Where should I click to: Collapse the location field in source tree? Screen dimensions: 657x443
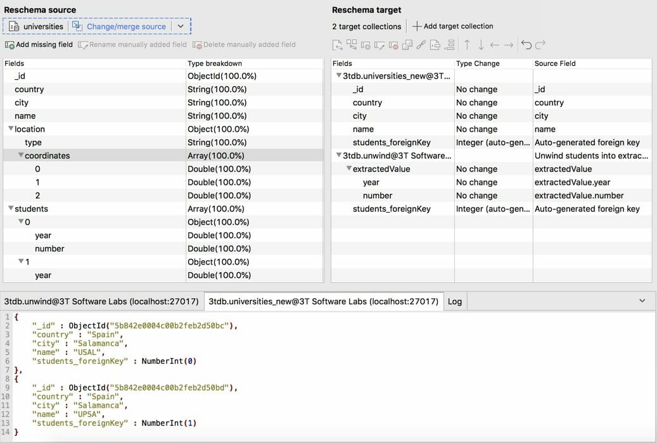(x=10, y=129)
